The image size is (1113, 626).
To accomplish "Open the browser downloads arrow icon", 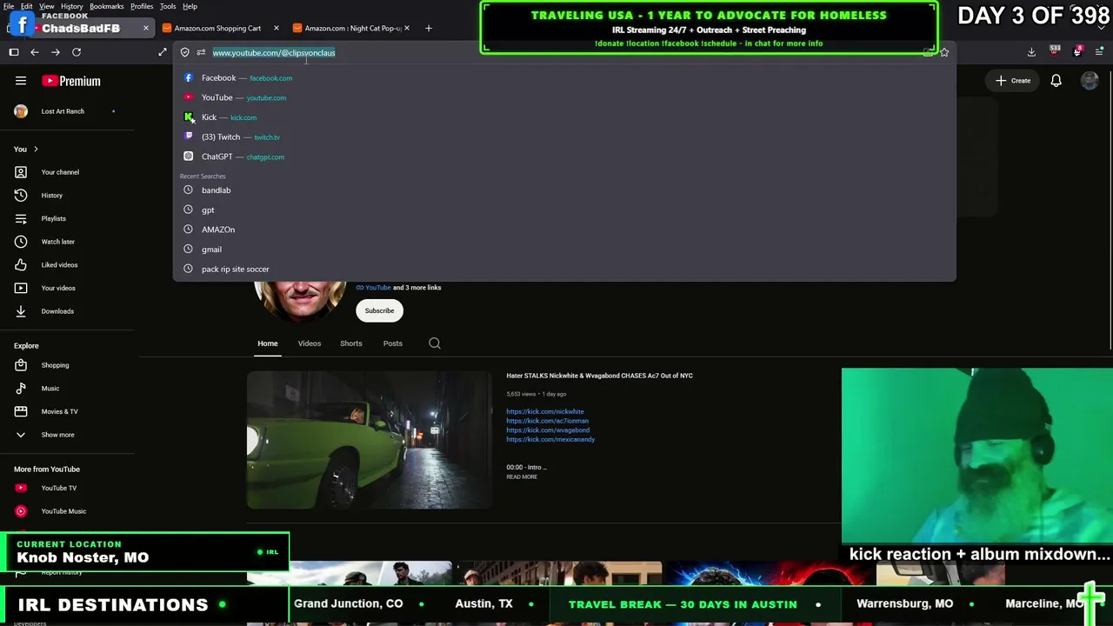I will [1031, 52].
